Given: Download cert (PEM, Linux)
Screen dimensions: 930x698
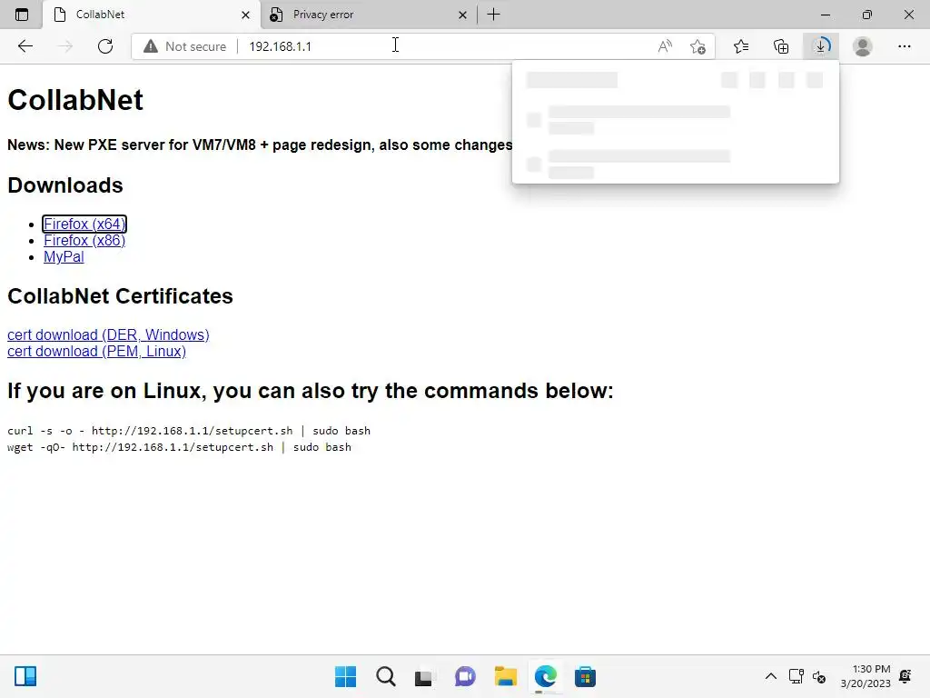Looking at the screenshot, I should (x=96, y=352).
